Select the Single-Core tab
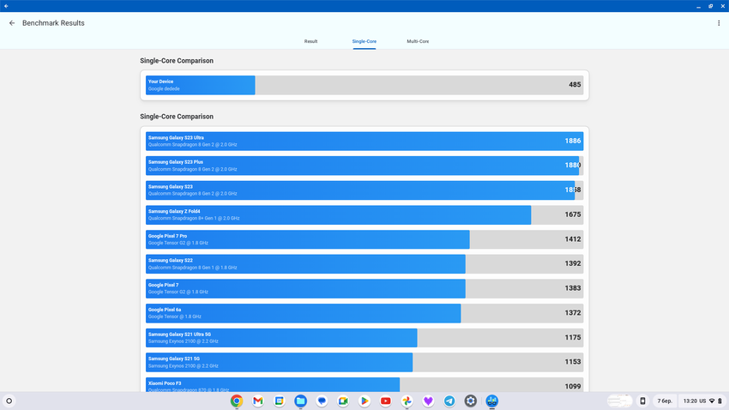Screen dimensions: 729x410 point(364,41)
